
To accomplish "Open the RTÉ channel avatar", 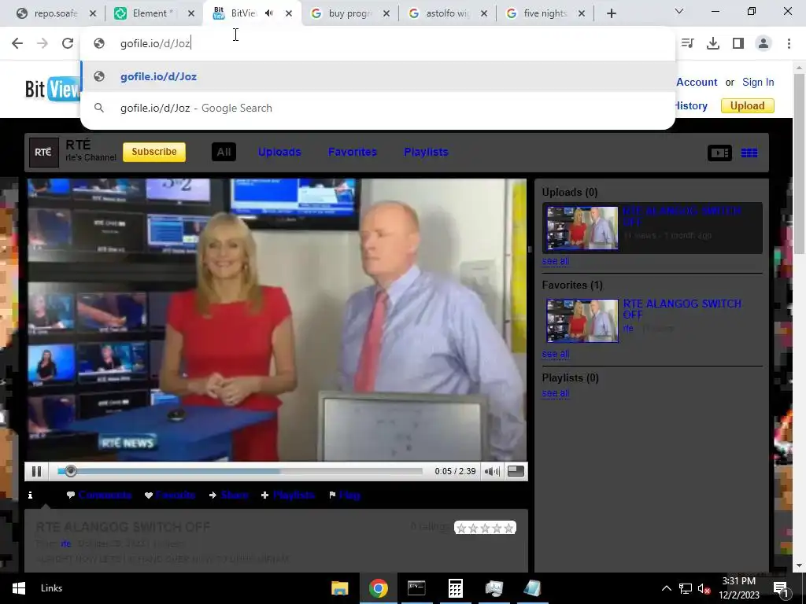I will click(x=44, y=152).
